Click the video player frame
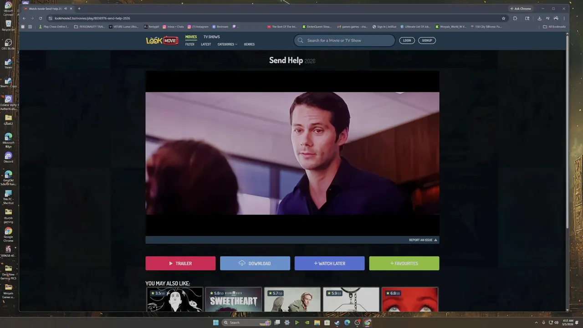583x328 pixels. point(292,154)
